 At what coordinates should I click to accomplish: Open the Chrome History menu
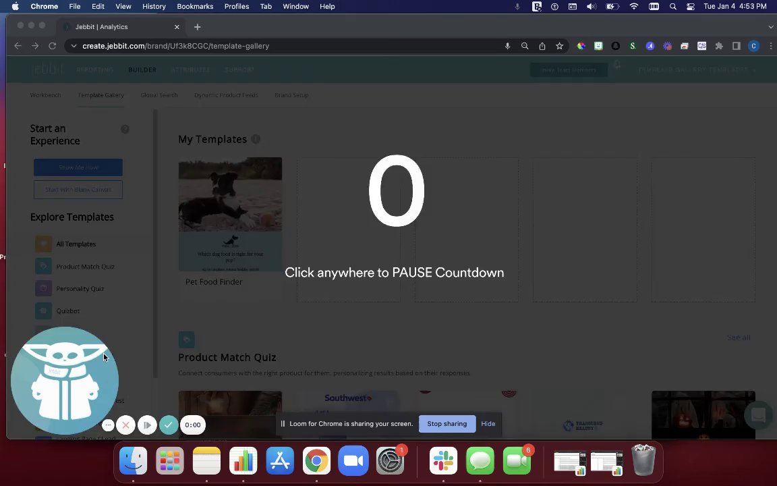[154, 7]
